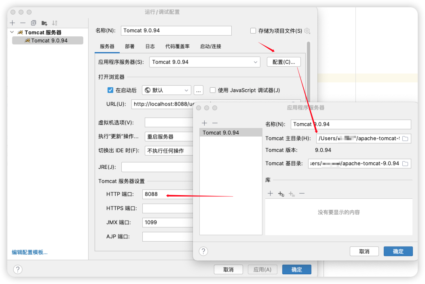425x284 pixels.
Task: Click the HTTPS 端口 field
Action: 167,208
